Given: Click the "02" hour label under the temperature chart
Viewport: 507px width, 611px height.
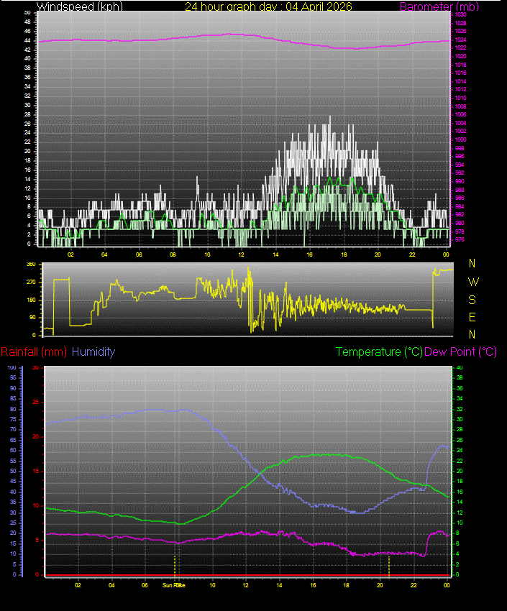Looking at the screenshot, I should [78, 585].
